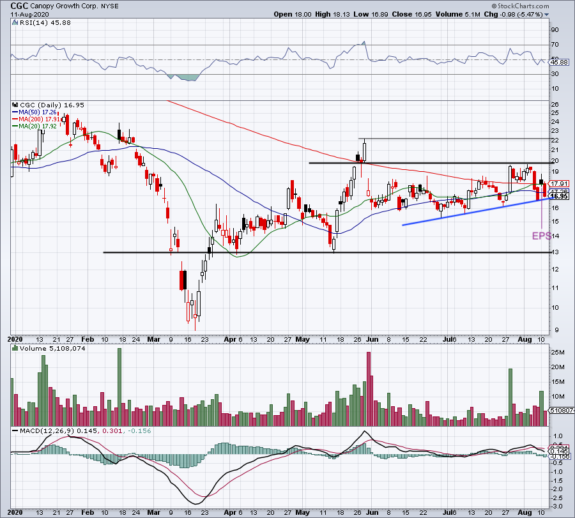
Task: Click the Volume panel histogram icon
Action: [x=15, y=348]
